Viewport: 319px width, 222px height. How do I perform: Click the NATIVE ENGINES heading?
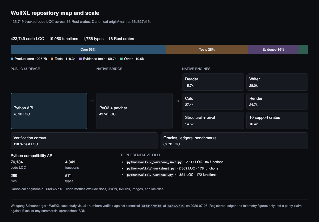click(x=196, y=69)
